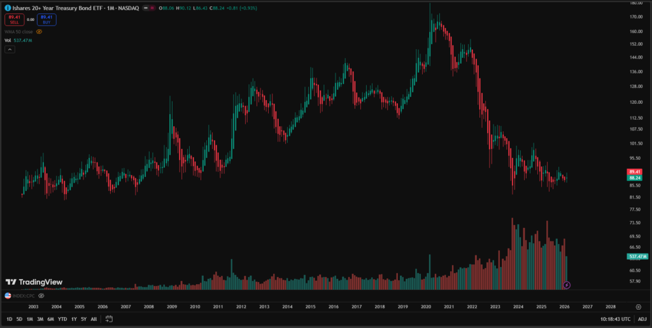This screenshot has height=328, width=652.
Task: Click the L86.43 low value
Action: coord(201,8)
